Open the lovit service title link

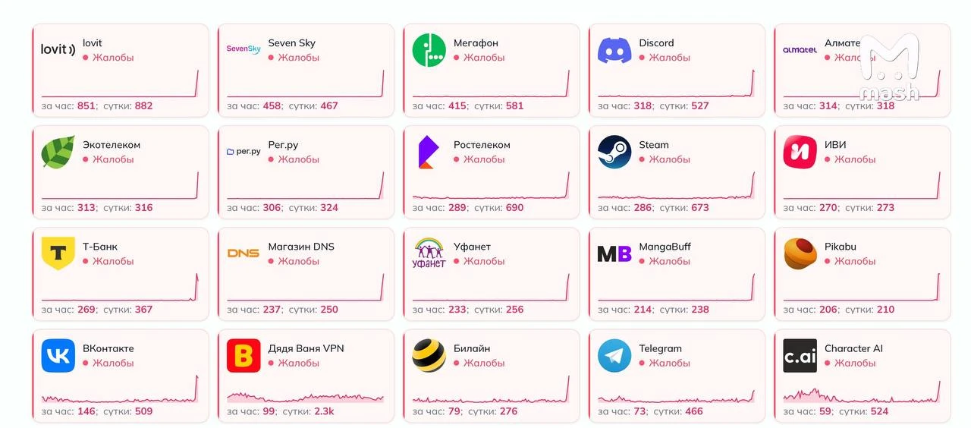coord(93,43)
